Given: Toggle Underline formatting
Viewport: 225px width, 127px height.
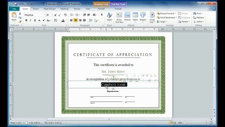Looking at the screenshot, I should [x=35, y=20].
